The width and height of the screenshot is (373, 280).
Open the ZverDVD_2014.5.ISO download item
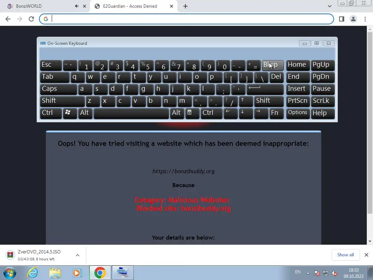click(39, 255)
